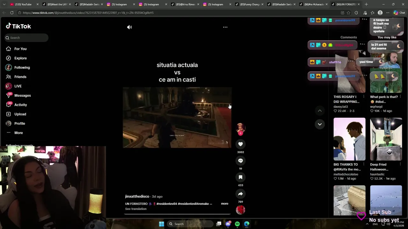Open comments with the speech bubble icon
Image resolution: width=408 pixels, height=229 pixels.
coord(240,161)
